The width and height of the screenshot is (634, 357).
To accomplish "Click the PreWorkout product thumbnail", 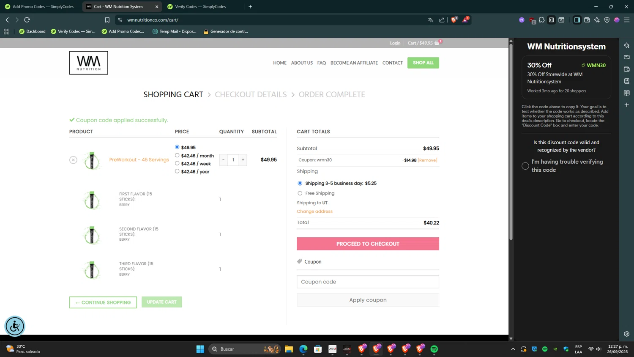I will (92, 161).
